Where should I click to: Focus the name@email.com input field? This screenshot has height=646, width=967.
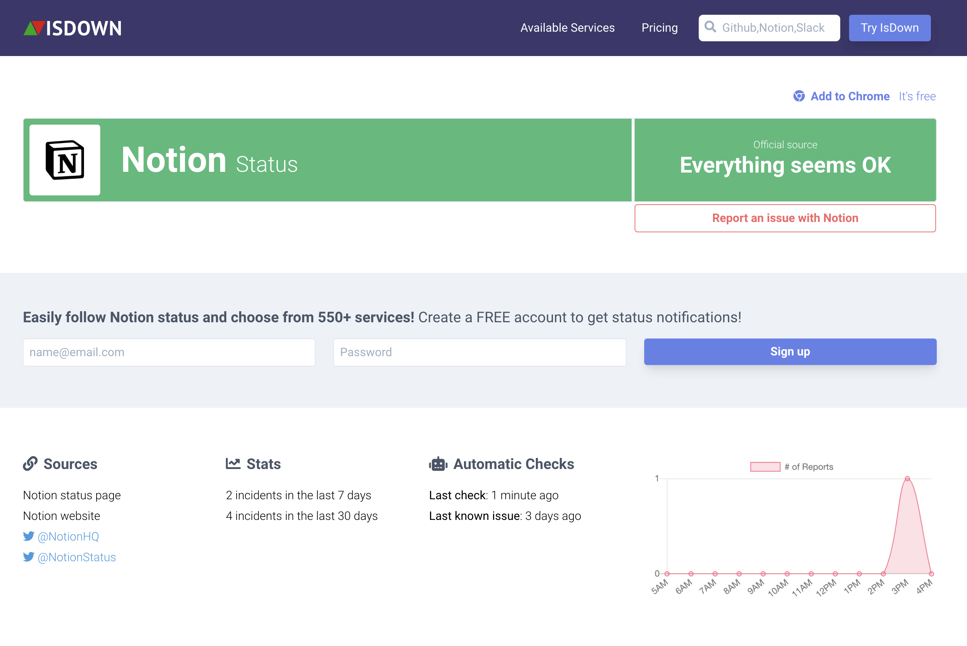point(169,352)
